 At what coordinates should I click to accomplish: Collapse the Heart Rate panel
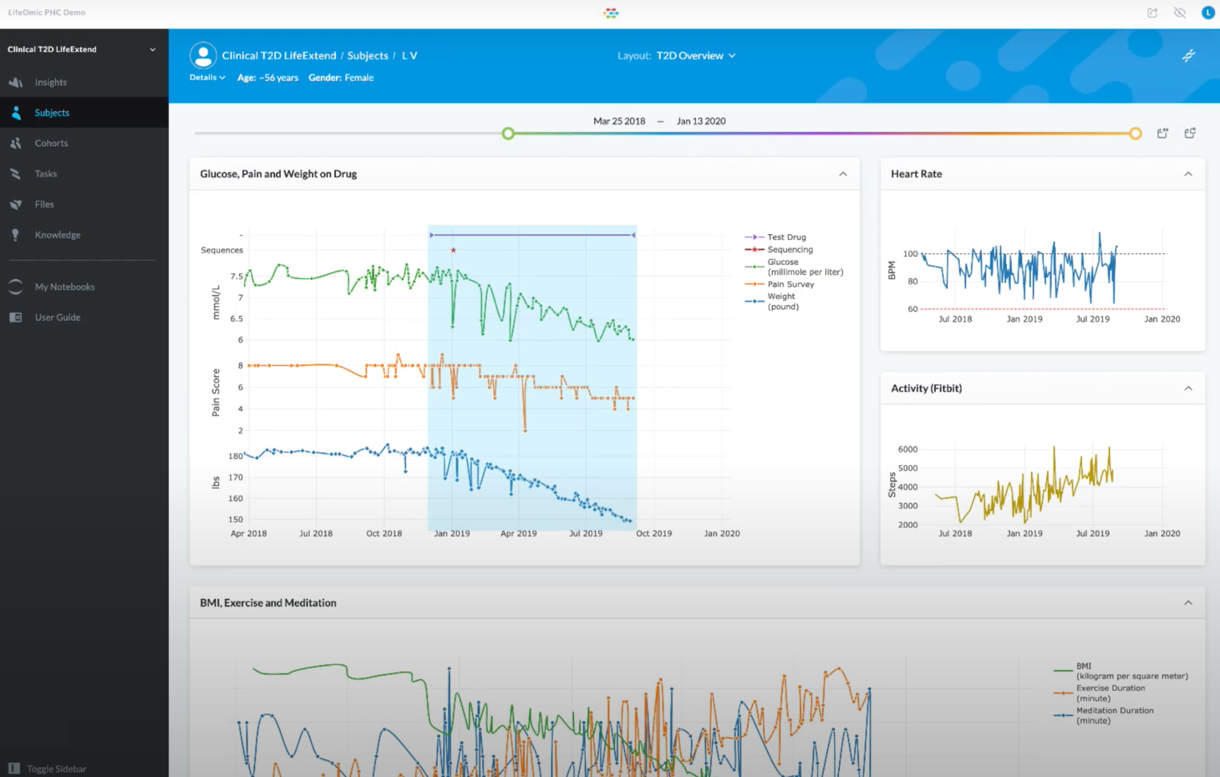pyautogui.click(x=1188, y=174)
